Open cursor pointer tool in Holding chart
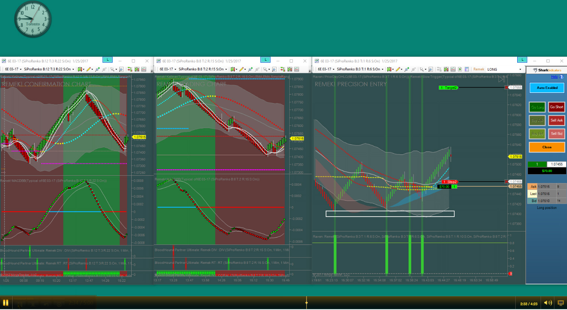This screenshot has width=567, height=310. pyautogui.click(x=265, y=69)
